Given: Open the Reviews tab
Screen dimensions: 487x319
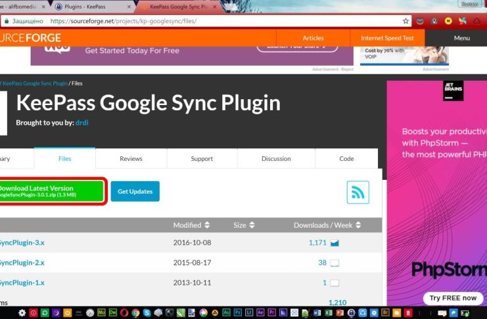Looking at the screenshot, I should pyautogui.click(x=131, y=159).
